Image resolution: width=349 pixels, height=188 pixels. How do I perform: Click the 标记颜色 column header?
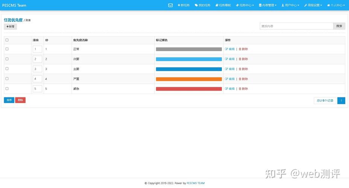(162, 40)
